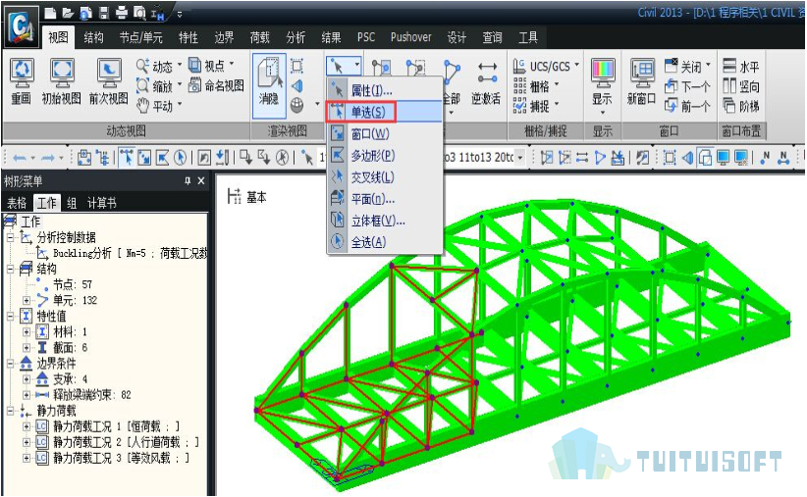The image size is (807, 497).
Task: Choose 多边形(P) from the selection menu
Action: point(385,155)
